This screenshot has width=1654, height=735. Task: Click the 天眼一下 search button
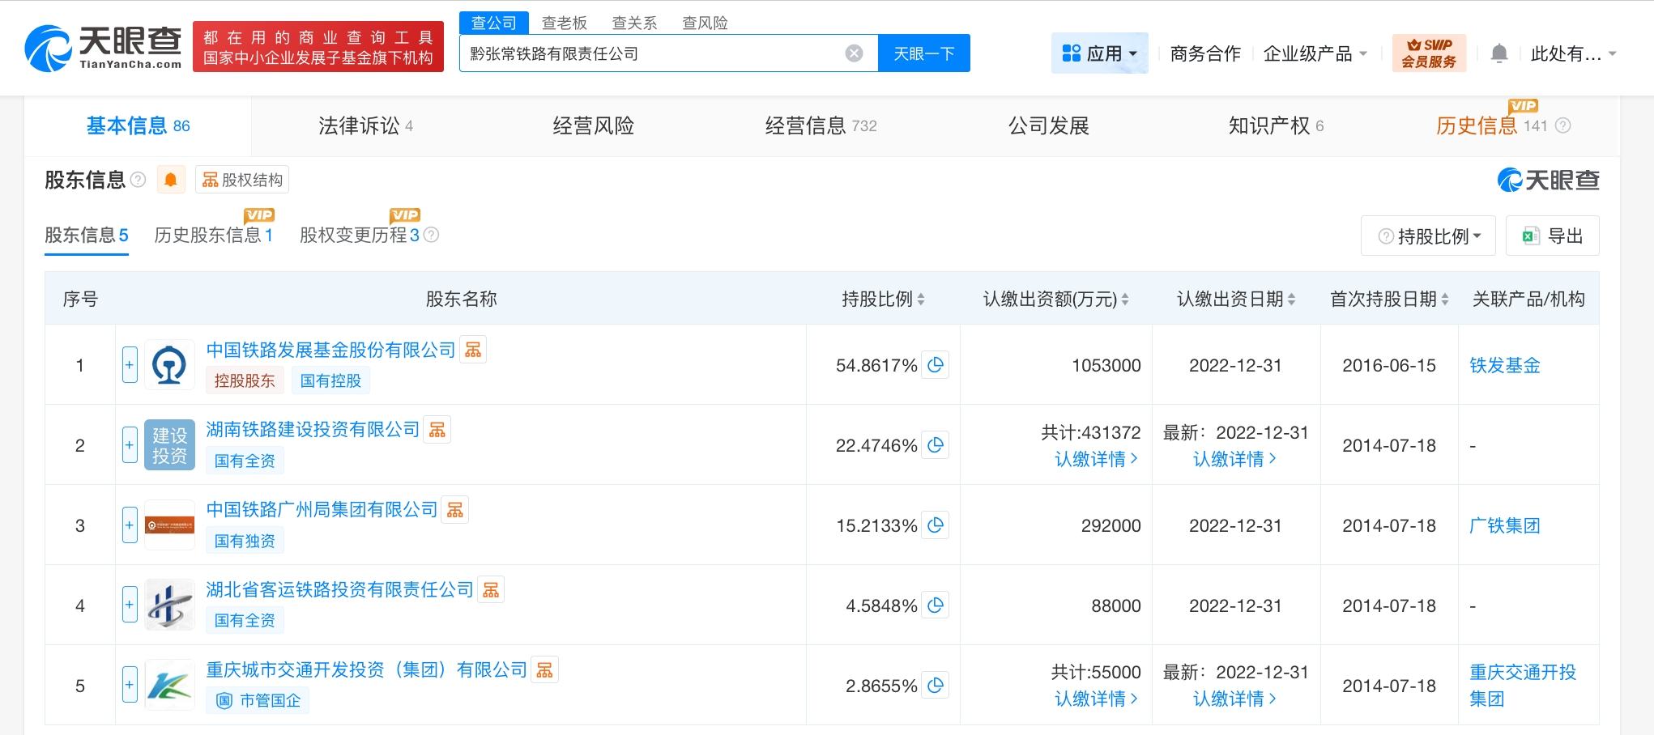pos(923,53)
